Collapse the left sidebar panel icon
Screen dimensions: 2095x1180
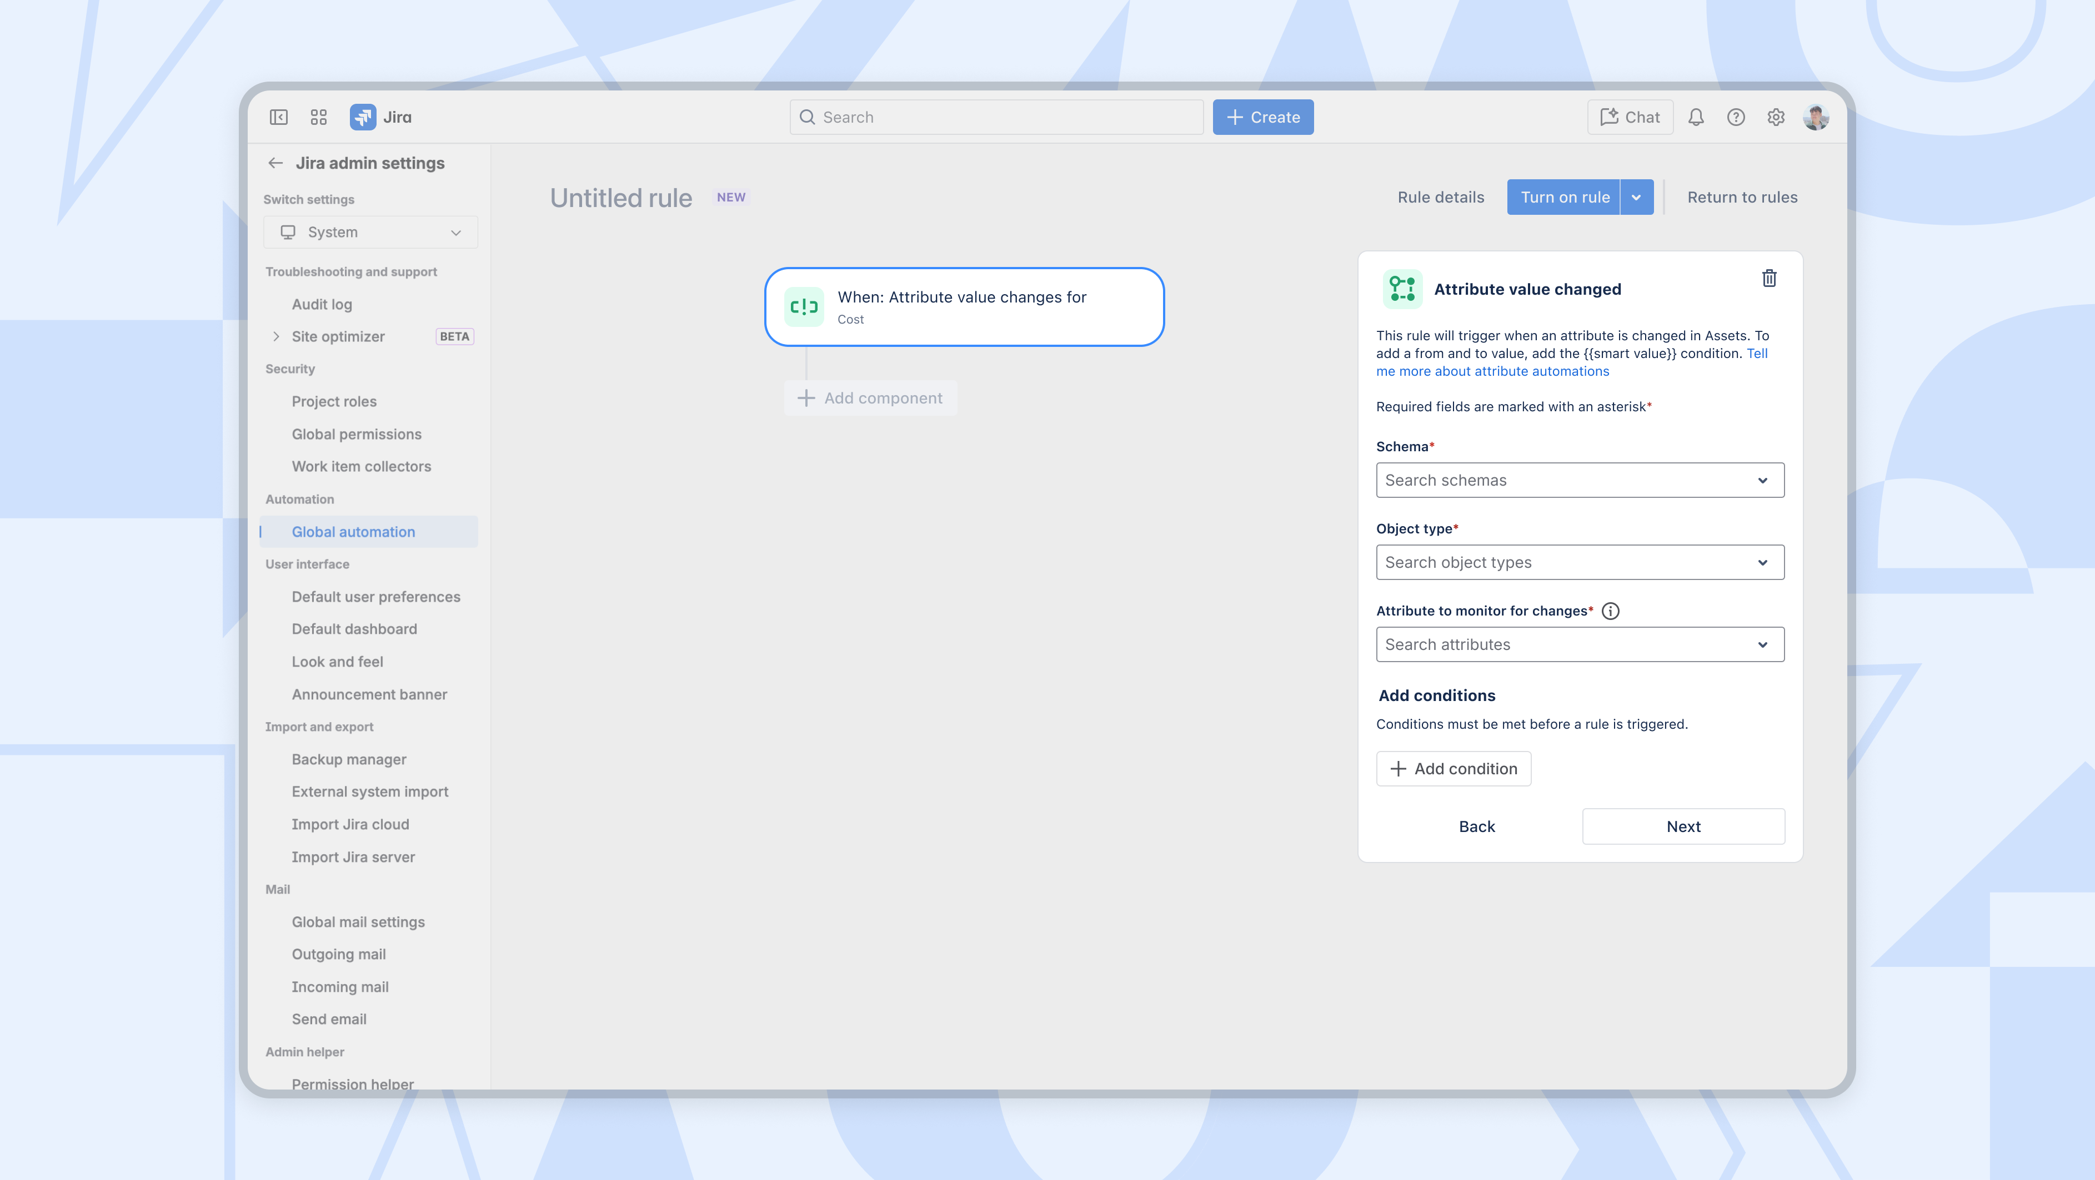click(x=279, y=116)
